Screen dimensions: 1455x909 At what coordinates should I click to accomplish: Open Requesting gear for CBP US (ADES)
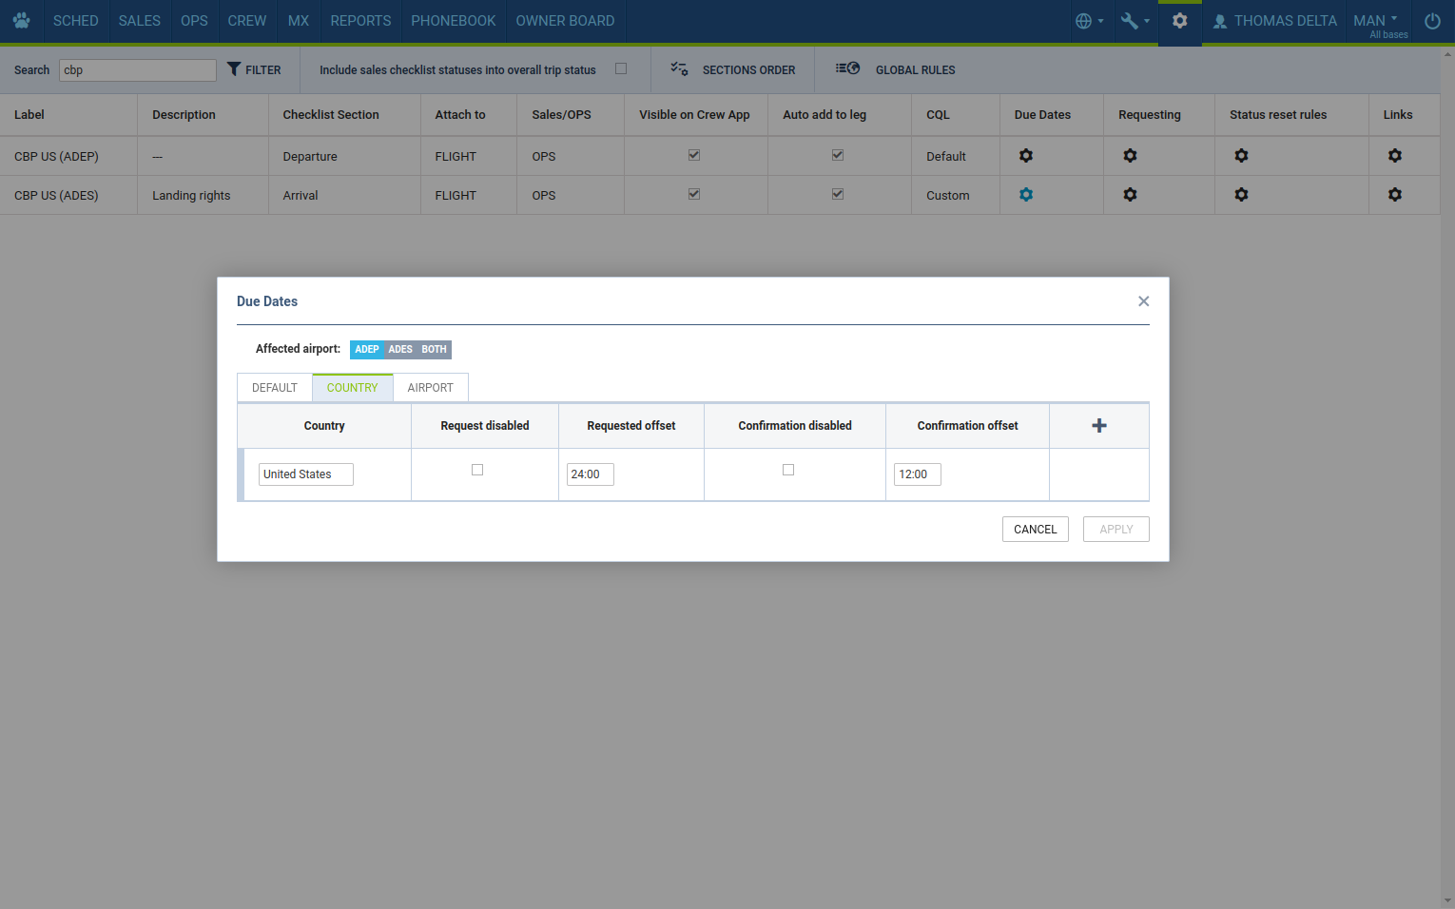[1129, 195]
